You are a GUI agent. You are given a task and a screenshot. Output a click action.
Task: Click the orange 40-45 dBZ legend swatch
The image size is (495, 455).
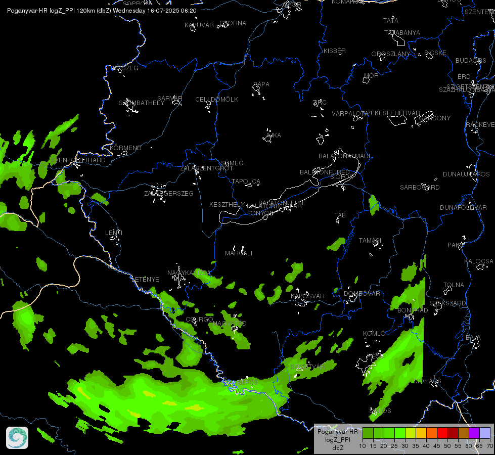click(431, 433)
